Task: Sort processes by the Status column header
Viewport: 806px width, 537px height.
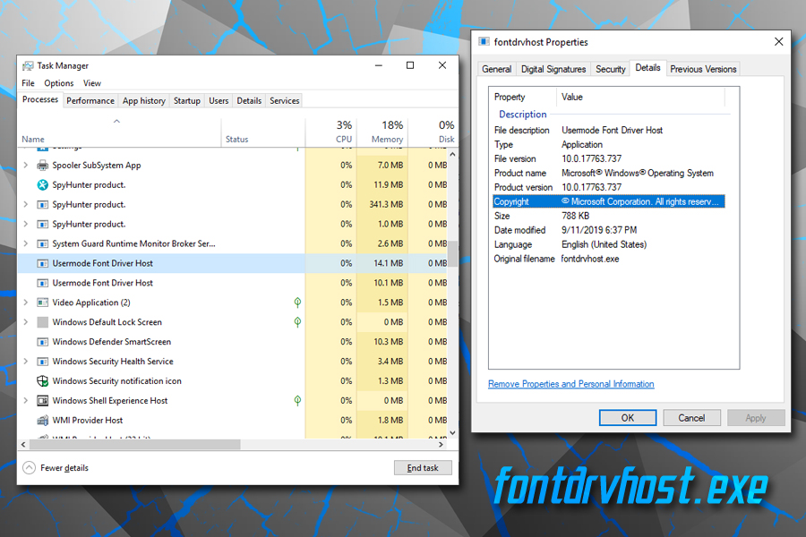Action: (263, 132)
